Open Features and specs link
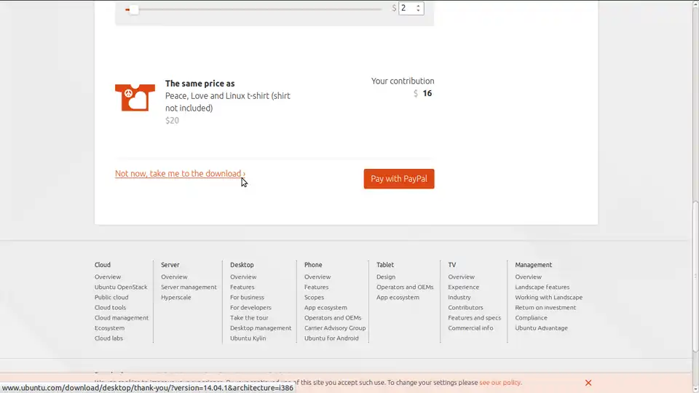699x393 pixels. click(x=474, y=318)
